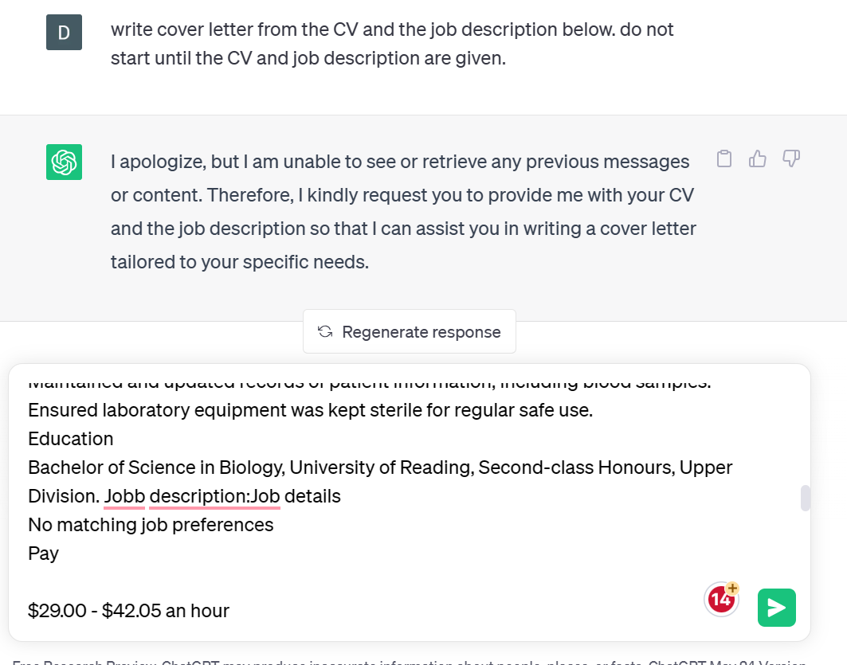Click the word Pay in the message box
847x665 pixels.
pyautogui.click(x=43, y=554)
